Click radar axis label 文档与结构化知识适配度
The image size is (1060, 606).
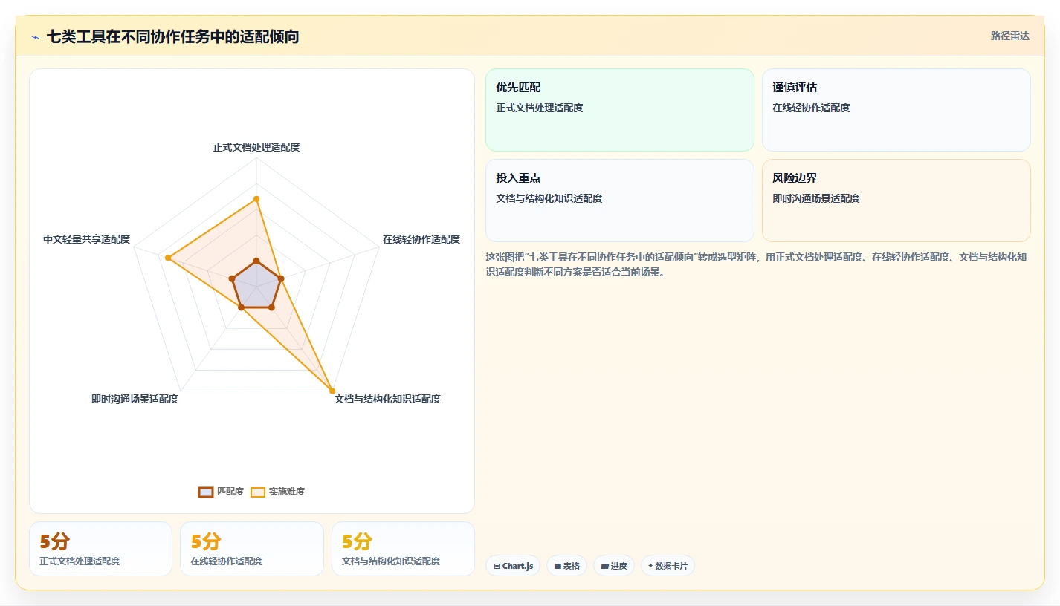click(388, 399)
